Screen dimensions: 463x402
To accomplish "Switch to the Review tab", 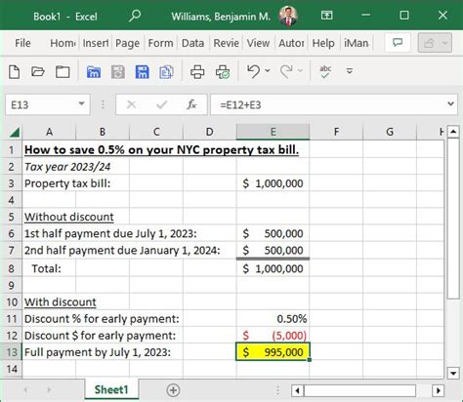I will (x=226, y=43).
